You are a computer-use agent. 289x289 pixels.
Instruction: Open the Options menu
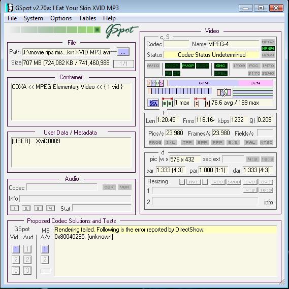[61, 18]
